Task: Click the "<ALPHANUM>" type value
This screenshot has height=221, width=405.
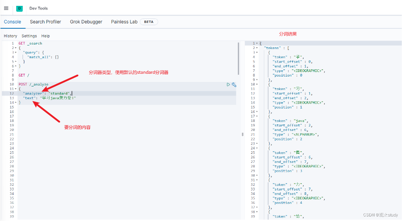Action: coord(305,134)
